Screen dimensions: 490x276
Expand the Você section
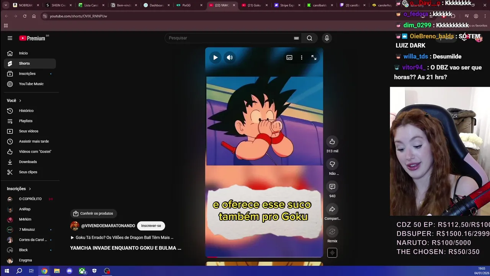14,100
